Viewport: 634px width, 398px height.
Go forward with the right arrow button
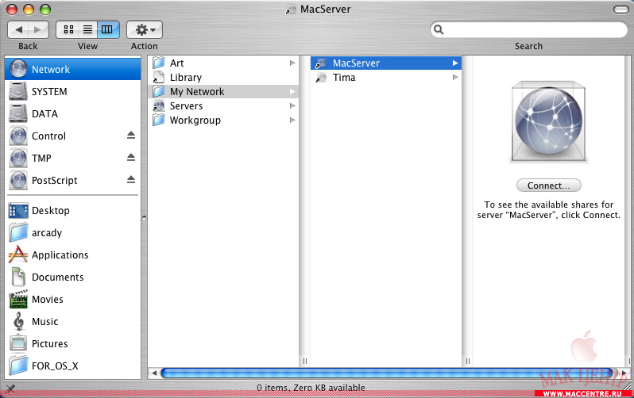[38, 29]
